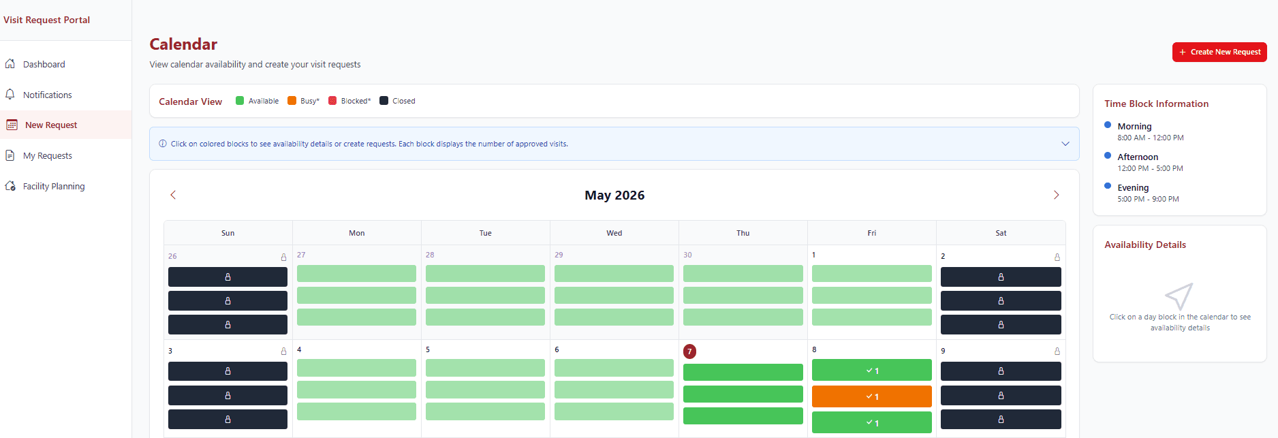1278x438 pixels.
Task: Select first closed block on Saturday 2
Action: coord(1001,277)
